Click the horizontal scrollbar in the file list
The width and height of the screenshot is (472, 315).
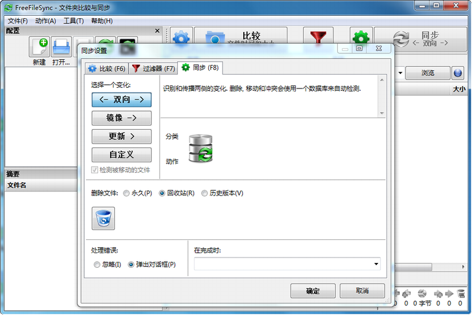click(x=430, y=267)
